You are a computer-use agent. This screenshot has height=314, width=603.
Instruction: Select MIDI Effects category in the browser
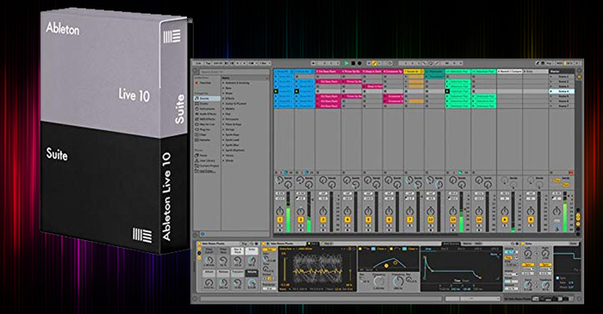coord(207,120)
